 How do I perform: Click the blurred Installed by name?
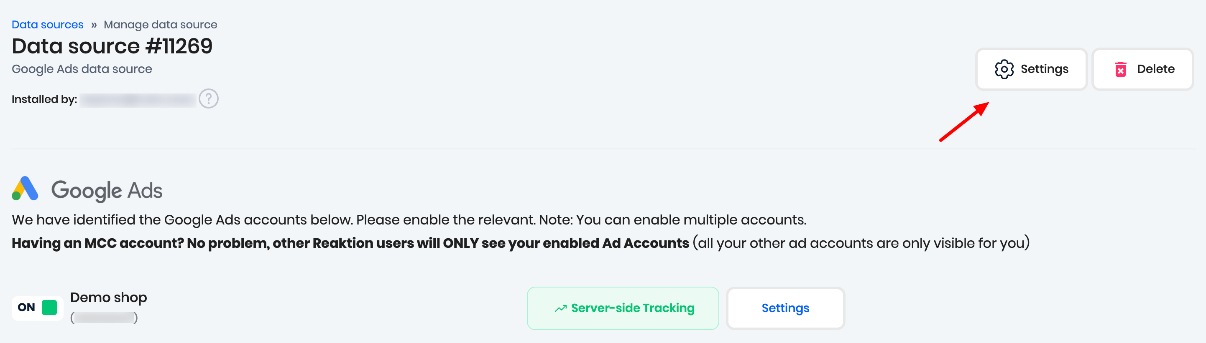(138, 100)
